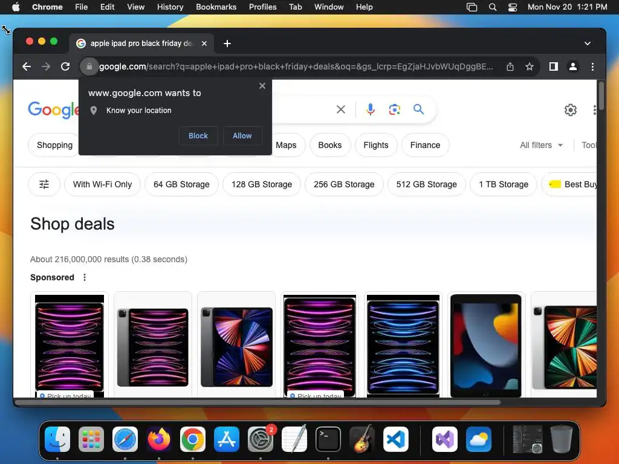Open Weather app from the Dock
This screenshot has width=619, height=464.
click(x=479, y=439)
